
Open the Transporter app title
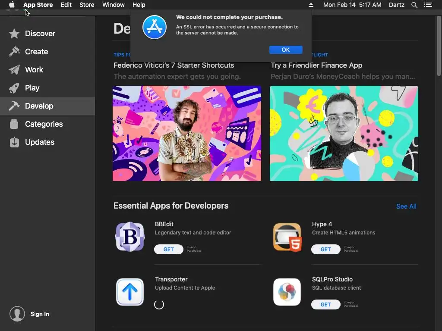coord(171,279)
